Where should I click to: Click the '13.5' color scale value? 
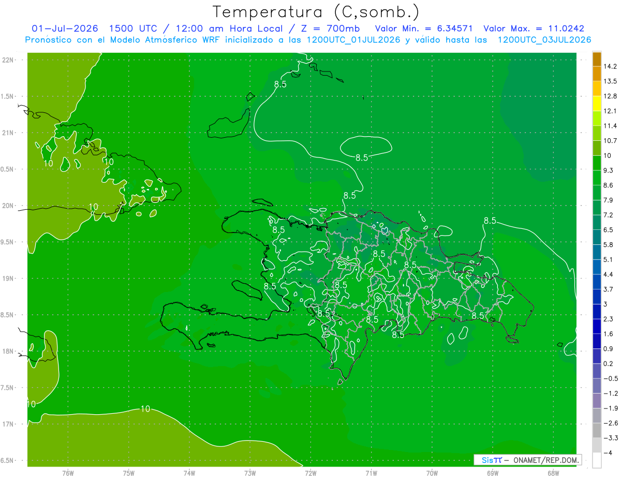610,81
